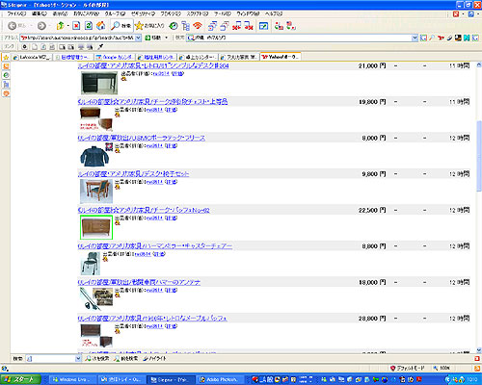Click the tree-structure panel icon in toolbar
Screen dimensions: 482x385
pyautogui.click(x=185, y=26)
